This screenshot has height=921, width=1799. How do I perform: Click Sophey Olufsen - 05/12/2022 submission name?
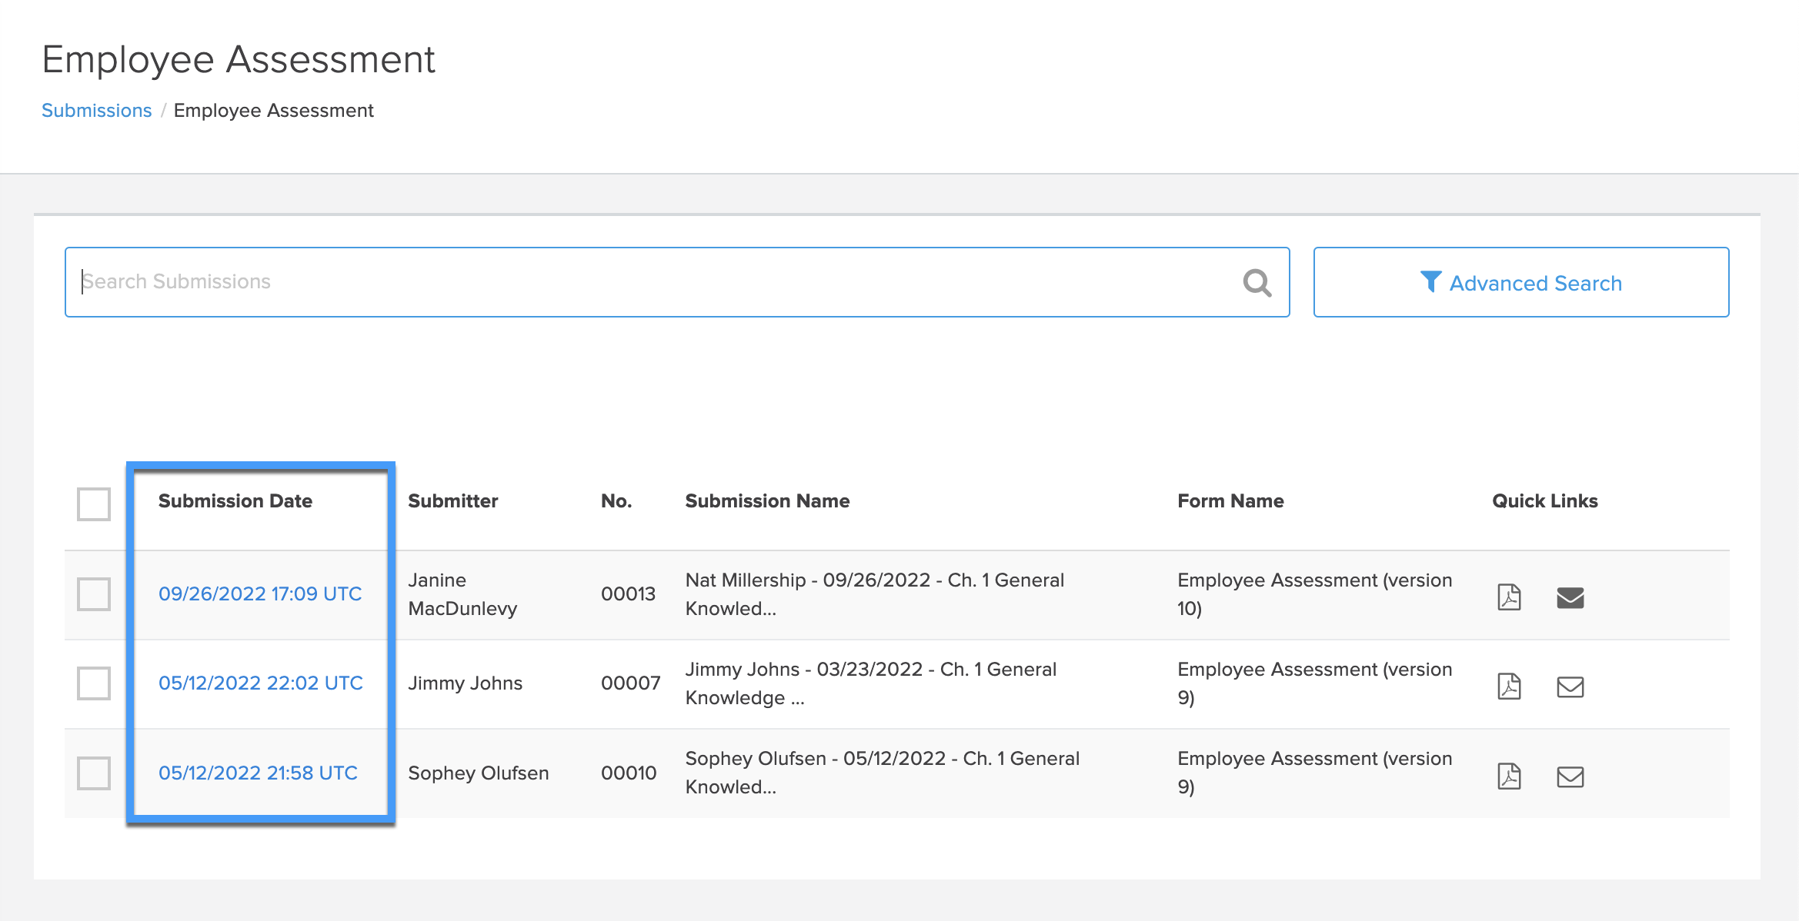point(883,773)
